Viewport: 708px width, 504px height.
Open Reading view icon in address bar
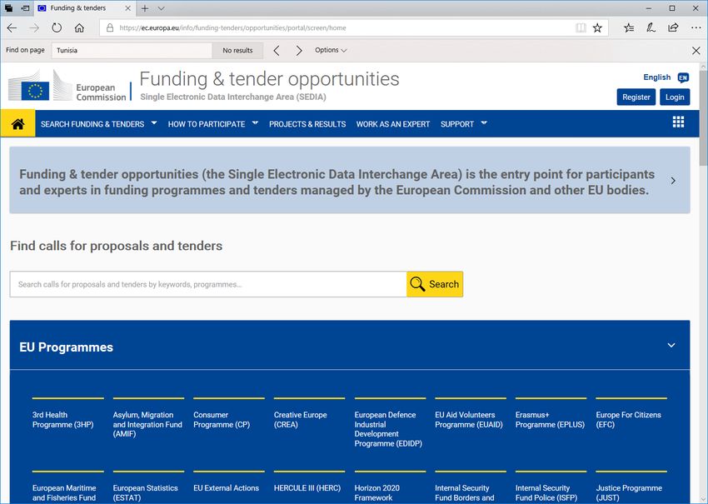pos(581,28)
